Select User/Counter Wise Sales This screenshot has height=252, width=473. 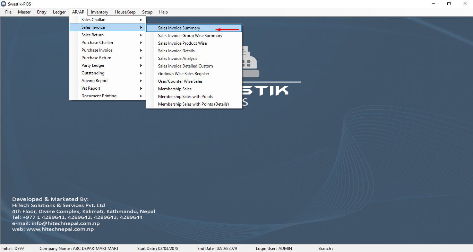pyautogui.click(x=180, y=81)
